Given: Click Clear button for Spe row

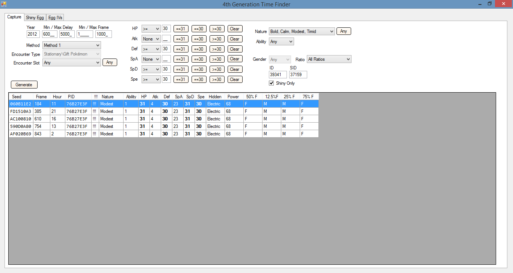Looking at the screenshot, I should click(x=235, y=79).
